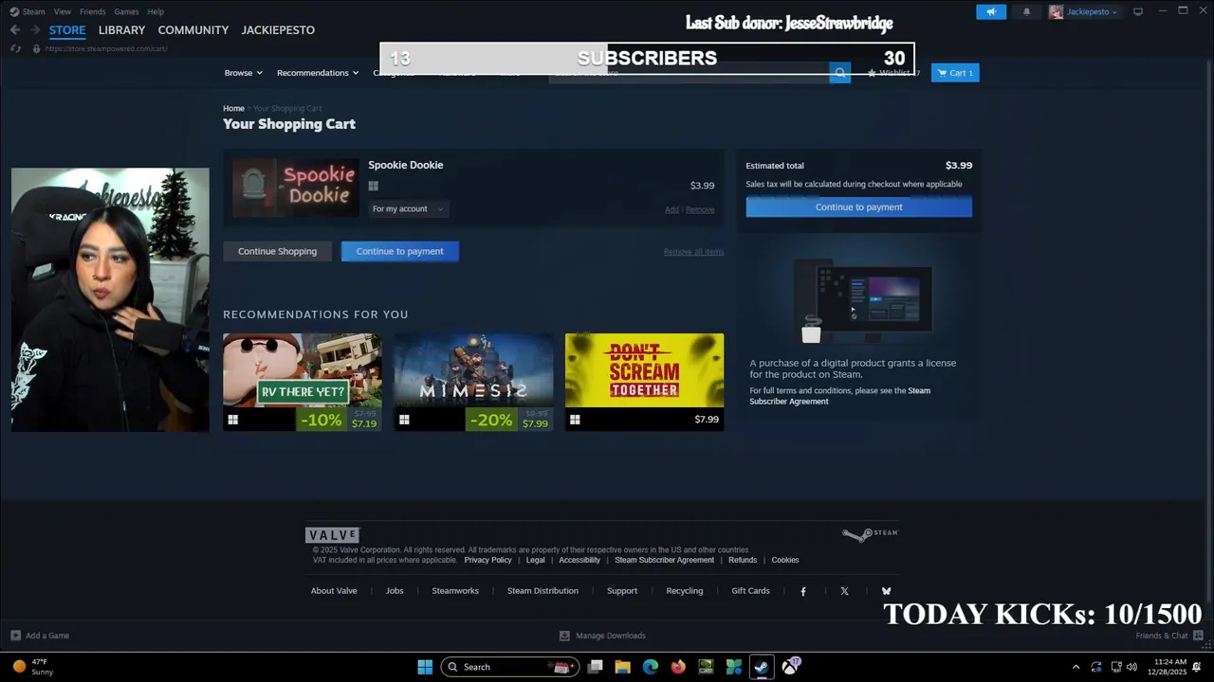Screen dimensions: 1214x682
Task: Open the Task View taskbar icon
Action: point(595,667)
